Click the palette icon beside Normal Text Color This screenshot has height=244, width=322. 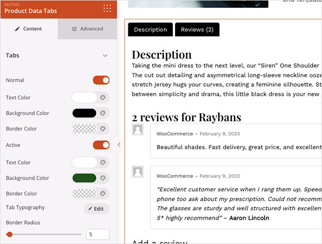point(103,97)
